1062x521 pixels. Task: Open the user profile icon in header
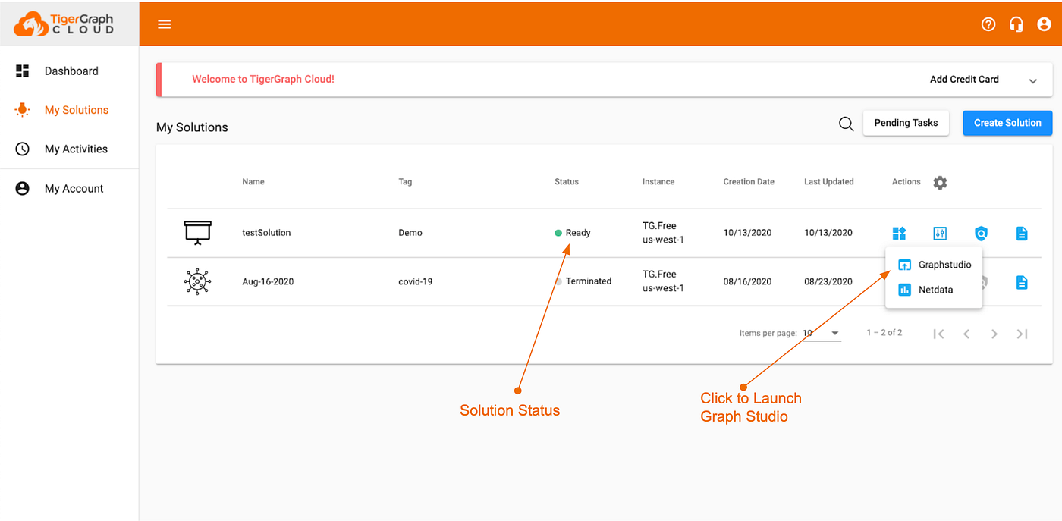(x=1045, y=24)
